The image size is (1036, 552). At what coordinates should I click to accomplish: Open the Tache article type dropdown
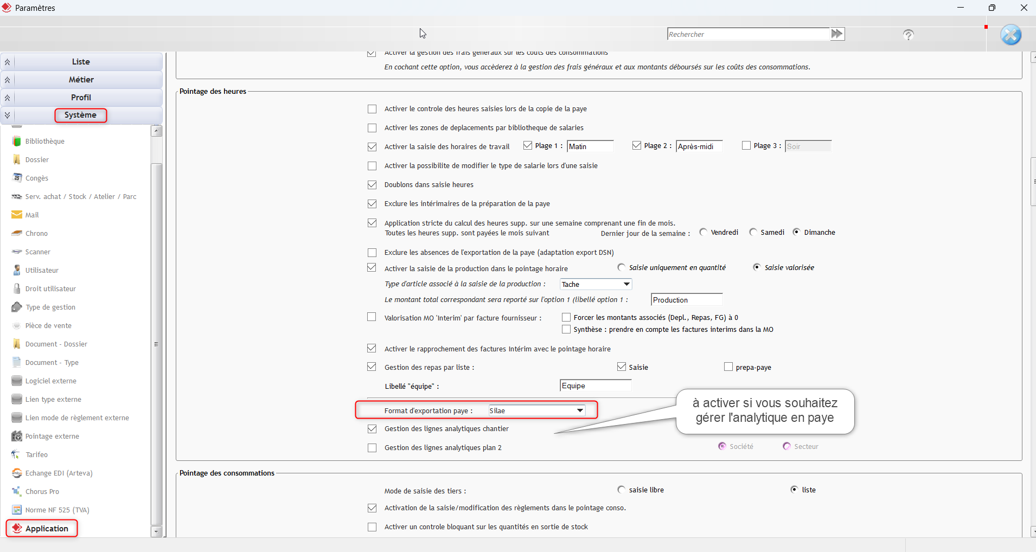(626, 284)
